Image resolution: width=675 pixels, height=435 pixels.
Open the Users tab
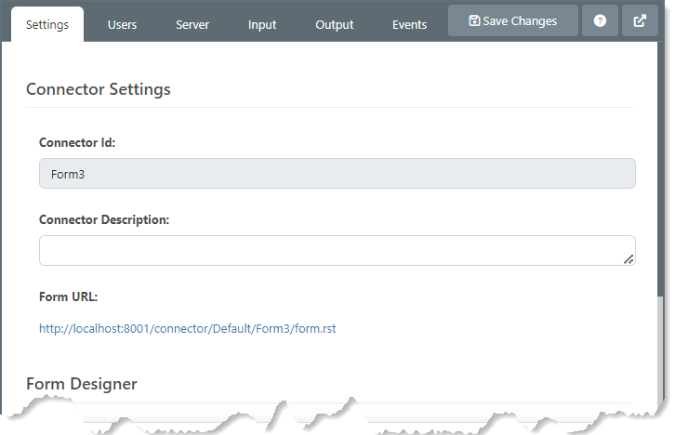click(x=122, y=25)
